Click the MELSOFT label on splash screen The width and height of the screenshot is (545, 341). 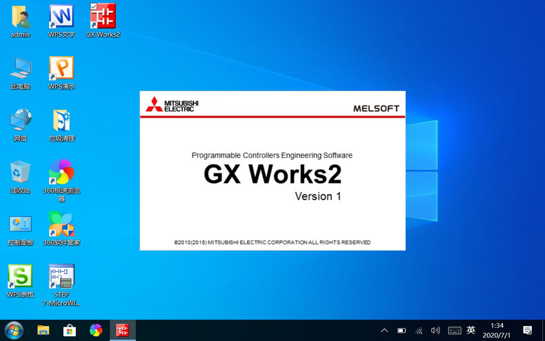(376, 108)
